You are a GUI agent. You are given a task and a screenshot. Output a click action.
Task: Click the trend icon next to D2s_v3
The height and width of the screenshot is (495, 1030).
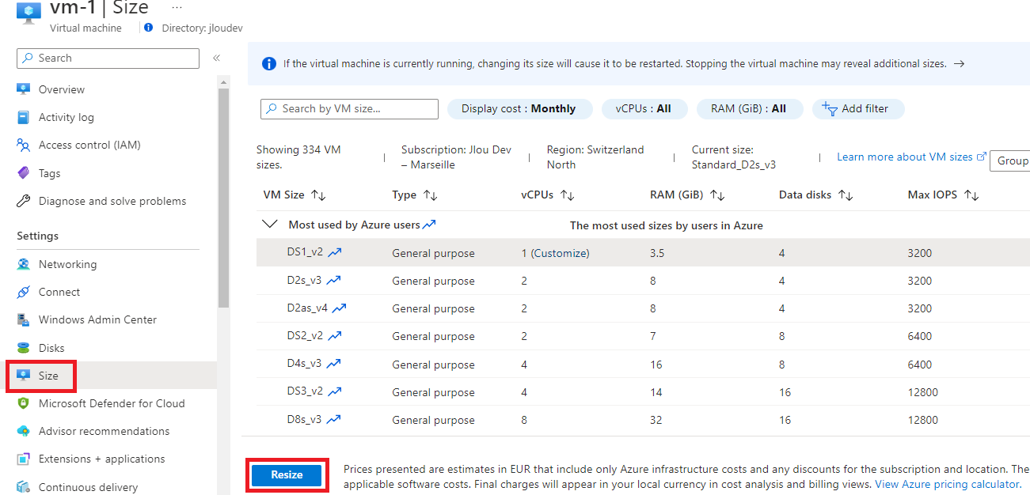(334, 281)
